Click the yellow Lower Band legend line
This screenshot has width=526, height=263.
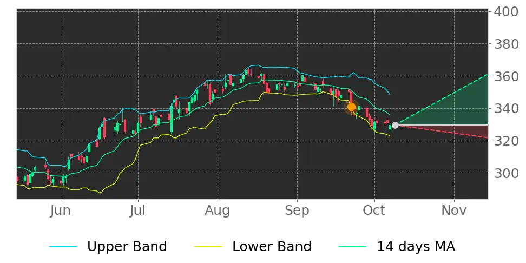(208, 247)
